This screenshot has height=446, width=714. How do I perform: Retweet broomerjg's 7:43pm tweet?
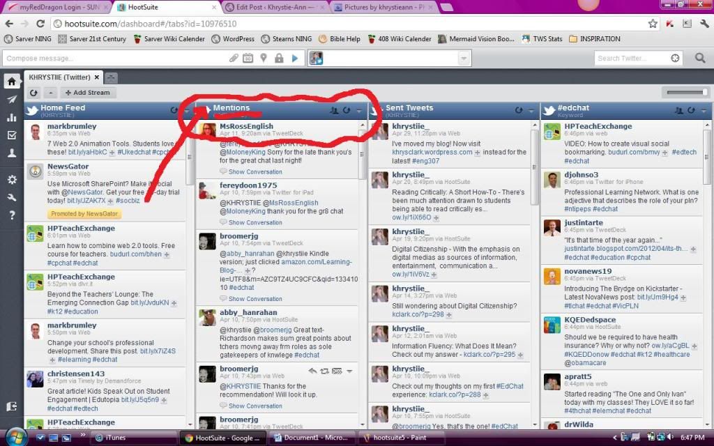[x=324, y=371]
